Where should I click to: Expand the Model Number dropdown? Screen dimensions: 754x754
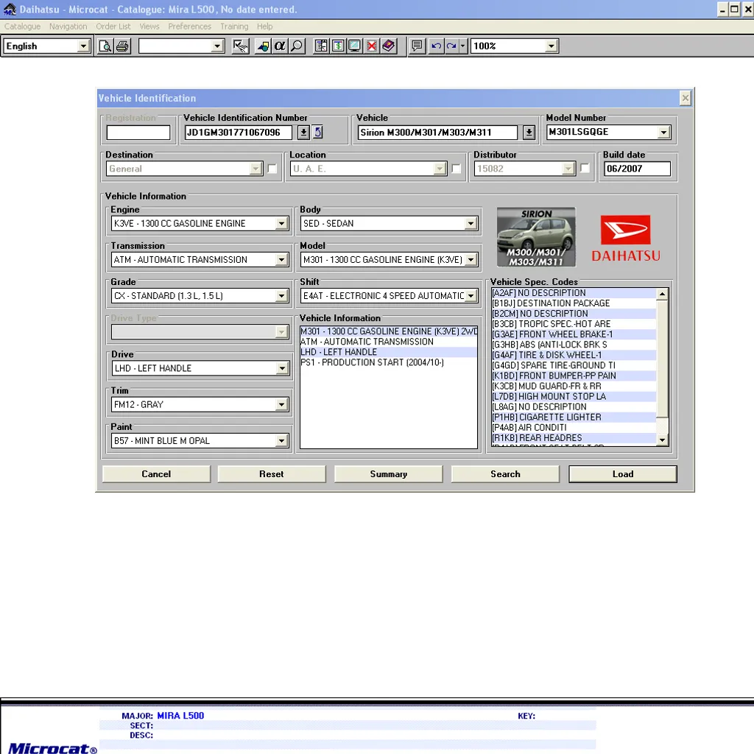tap(663, 133)
